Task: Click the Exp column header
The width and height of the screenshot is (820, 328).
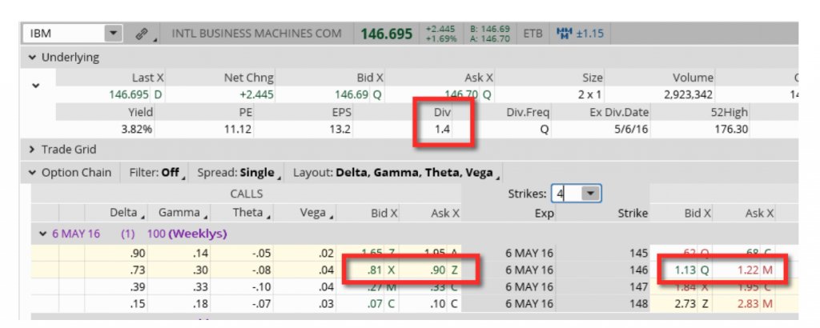Action: pyautogui.click(x=545, y=213)
